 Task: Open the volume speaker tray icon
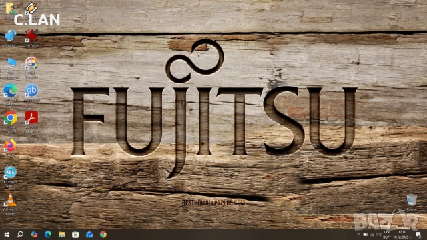(378, 235)
